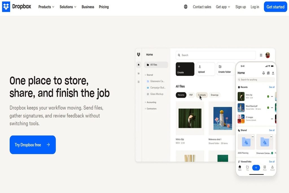Image resolution: width=289 pixels, height=193 pixels.
Task: Click the mockup Search field
Action: 216,55
